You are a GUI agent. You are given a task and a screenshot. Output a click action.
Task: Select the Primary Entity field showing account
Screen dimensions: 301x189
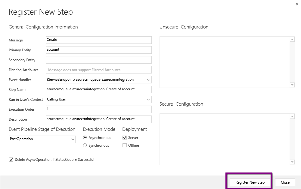click(98, 50)
